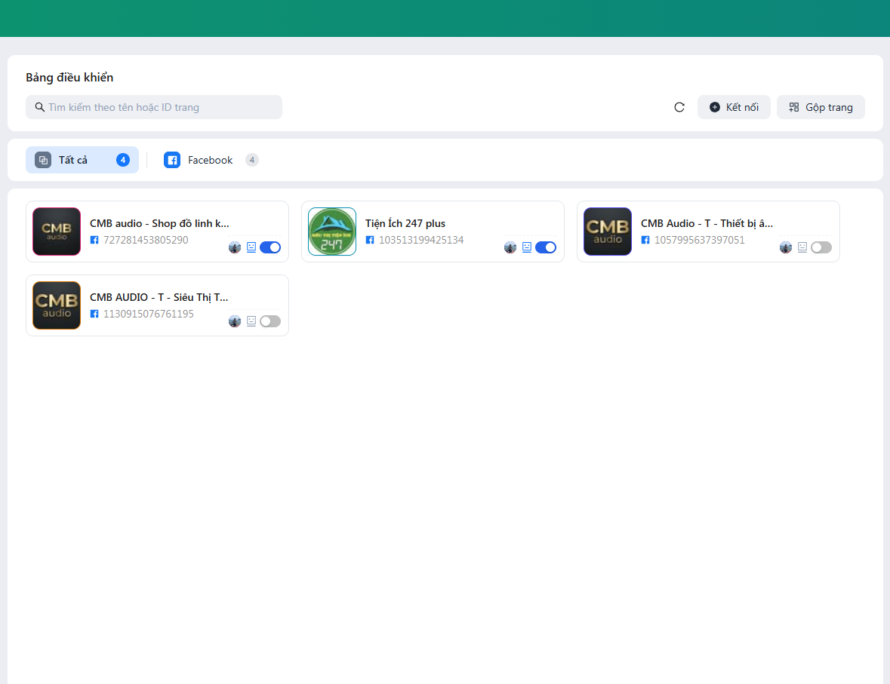Click the Facebook logo icon in the tab

pos(172,160)
